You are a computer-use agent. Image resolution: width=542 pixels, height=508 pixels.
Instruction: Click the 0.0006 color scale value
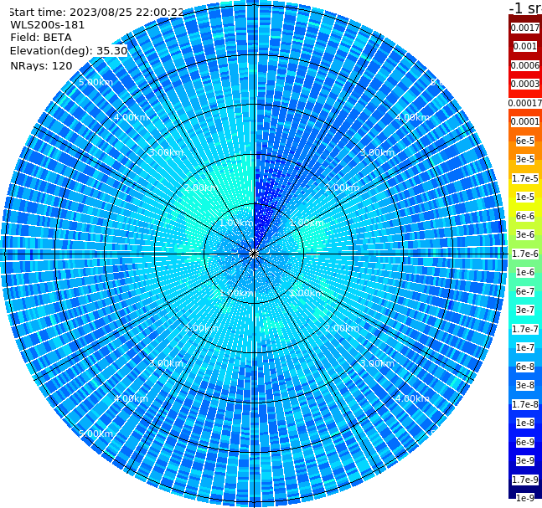pyautogui.click(x=525, y=65)
